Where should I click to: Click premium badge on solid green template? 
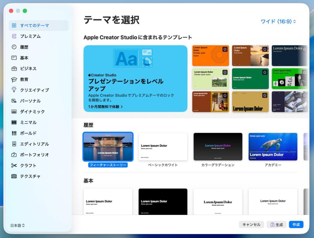click(265, 72)
